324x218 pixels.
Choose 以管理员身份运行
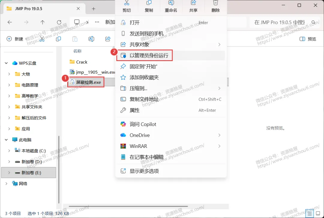tap(171, 55)
